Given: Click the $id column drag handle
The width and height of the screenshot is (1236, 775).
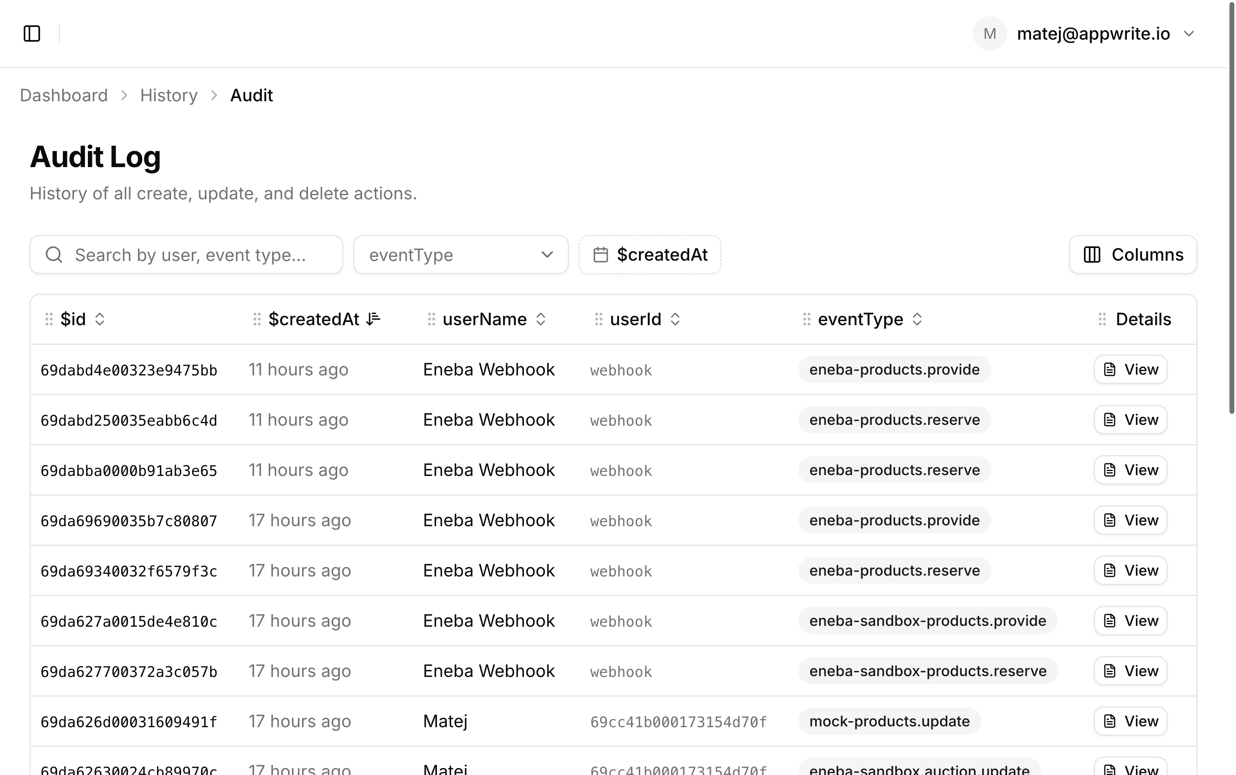Looking at the screenshot, I should [x=49, y=319].
